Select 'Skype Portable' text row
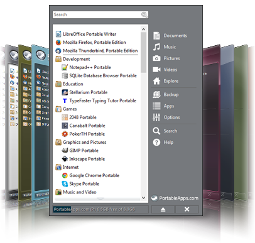 click(84, 184)
